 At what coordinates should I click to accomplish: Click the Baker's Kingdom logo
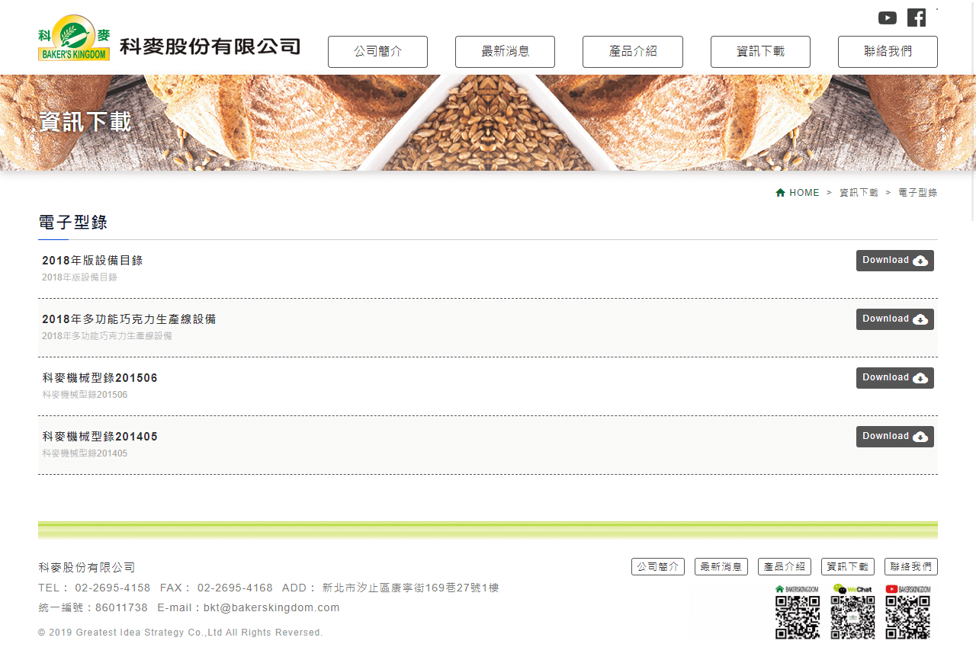74,38
